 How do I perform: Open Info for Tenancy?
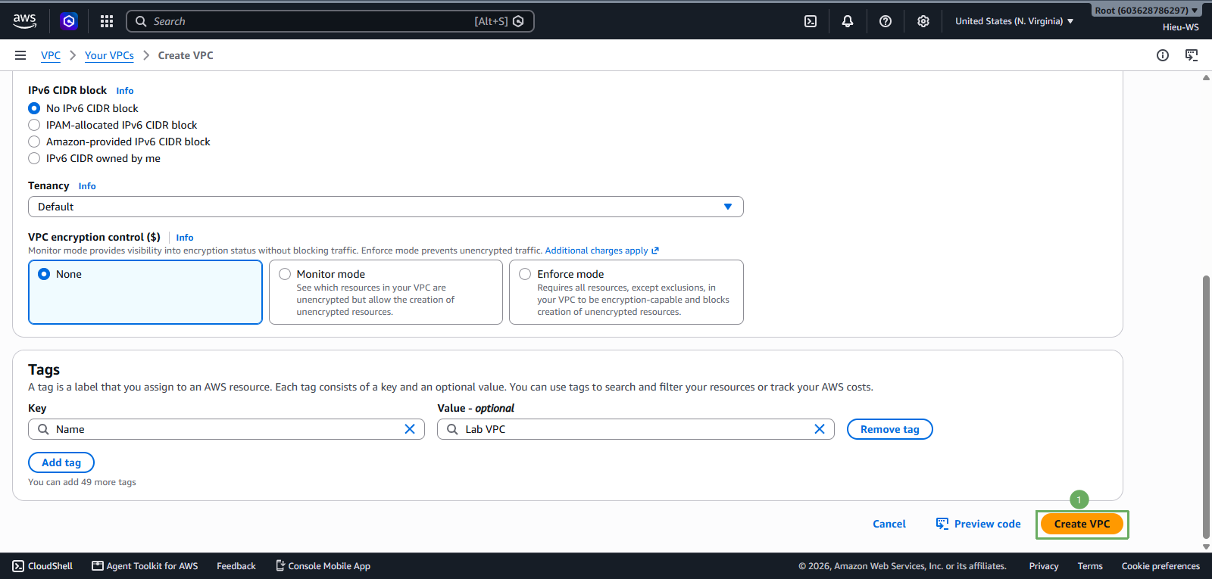87,186
